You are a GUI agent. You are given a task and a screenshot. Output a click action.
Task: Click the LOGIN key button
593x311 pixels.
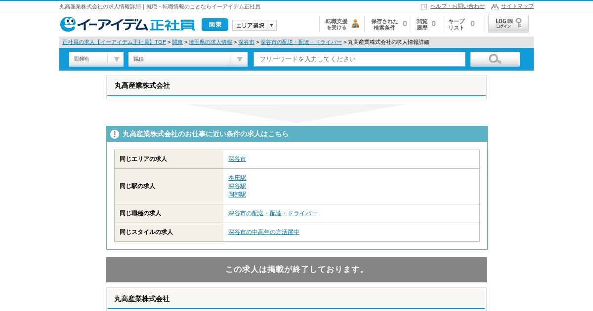(508, 23)
